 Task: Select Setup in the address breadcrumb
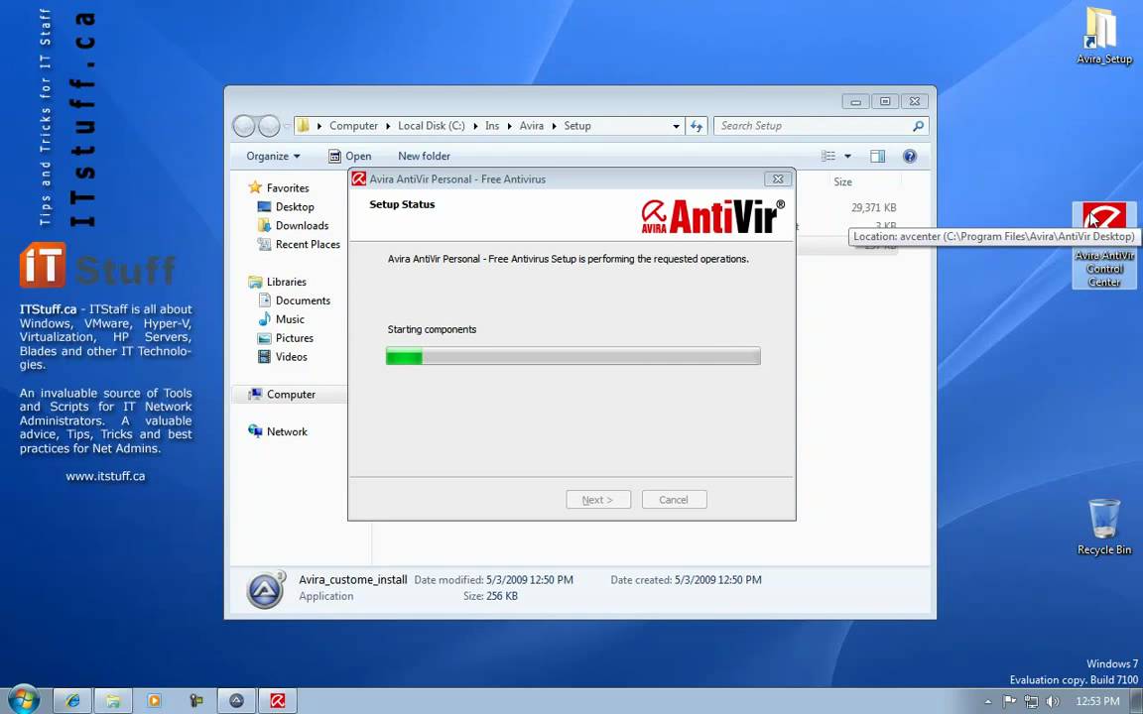click(577, 126)
